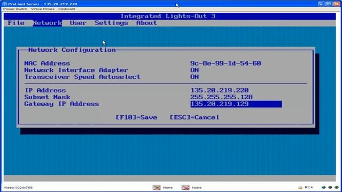Minimize the ProLiant Server window
The width and height of the screenshot is (342, 192).
click(321, 4)
